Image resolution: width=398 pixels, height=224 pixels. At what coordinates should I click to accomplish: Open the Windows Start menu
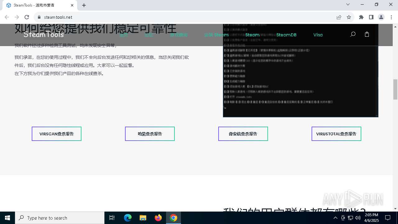(7, 218)
